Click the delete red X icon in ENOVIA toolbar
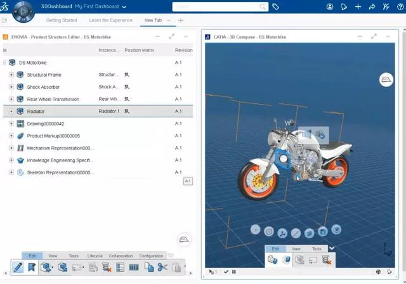The image size is (406, 284). coord(107,267)
